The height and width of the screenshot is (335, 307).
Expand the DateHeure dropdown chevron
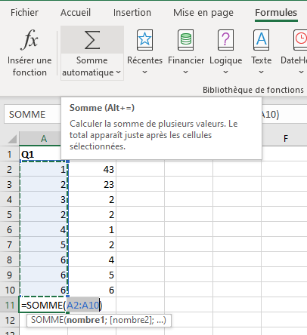pyautogui.click(x=301, y=72)
